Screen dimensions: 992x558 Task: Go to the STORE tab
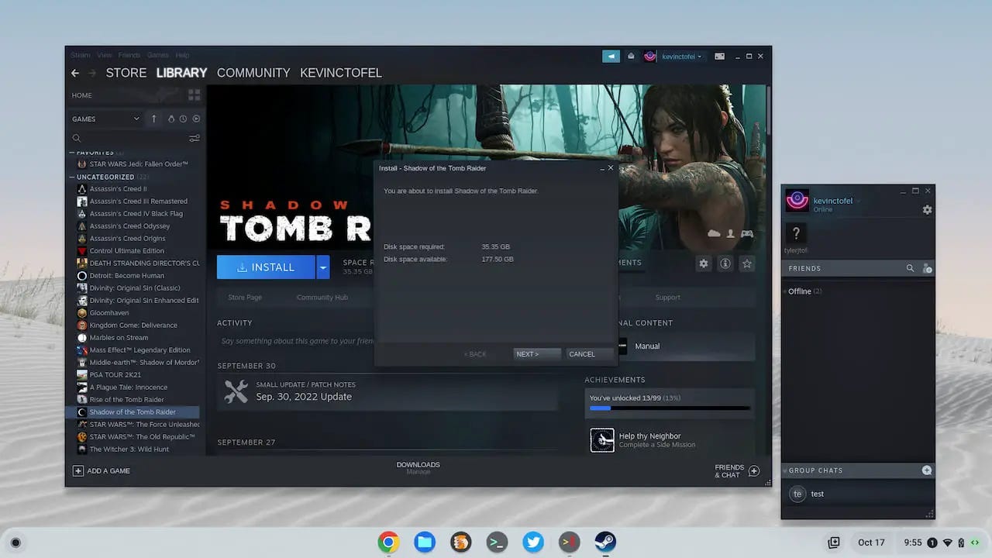(126, 73)
